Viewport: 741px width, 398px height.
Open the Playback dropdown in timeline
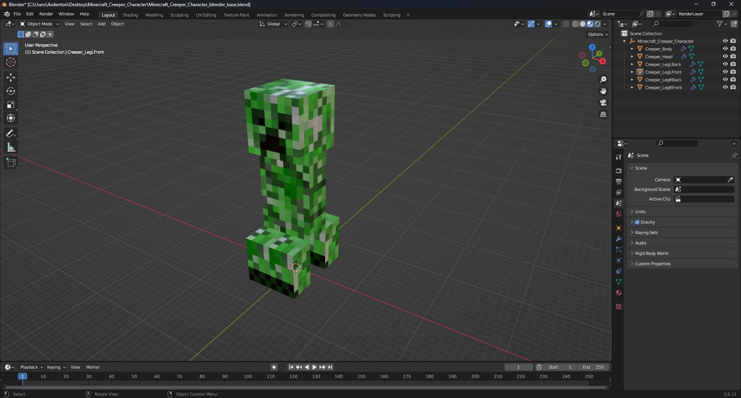tap(31, 367)
